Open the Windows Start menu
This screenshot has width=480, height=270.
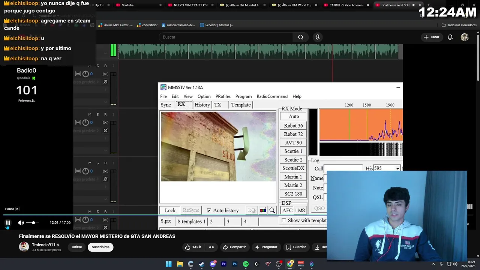point(168,264)
